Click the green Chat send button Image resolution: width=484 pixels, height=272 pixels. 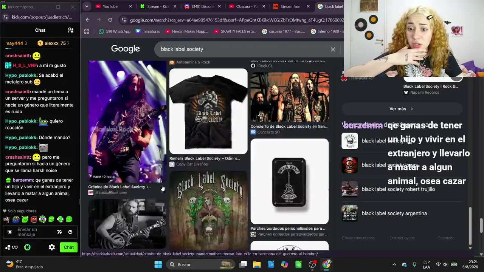pyautogui.click(x=69, y=247)
